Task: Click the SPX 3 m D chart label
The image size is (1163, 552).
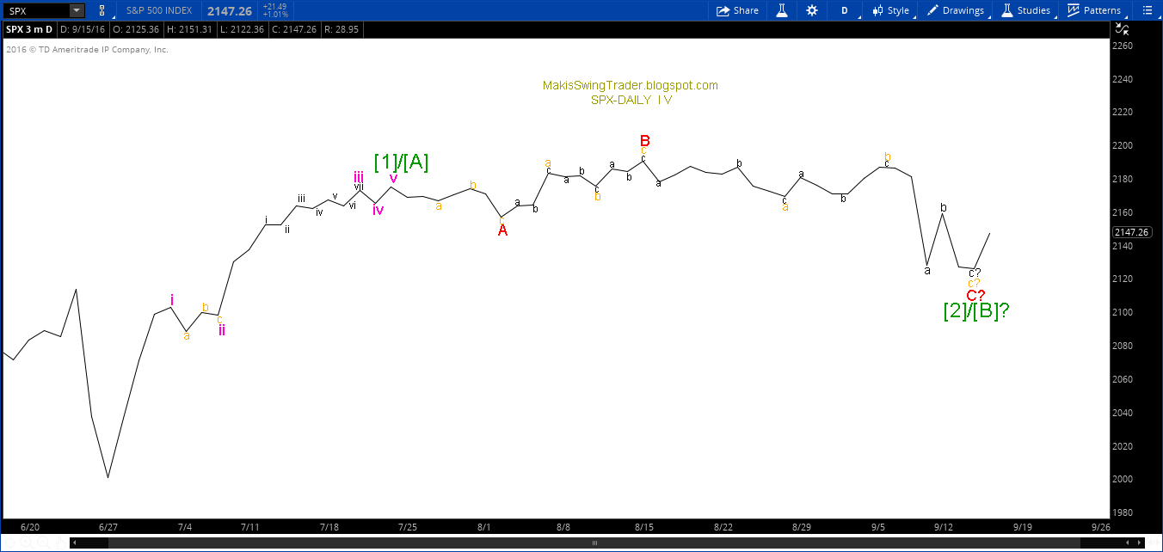Action: (x=29, y=28)
